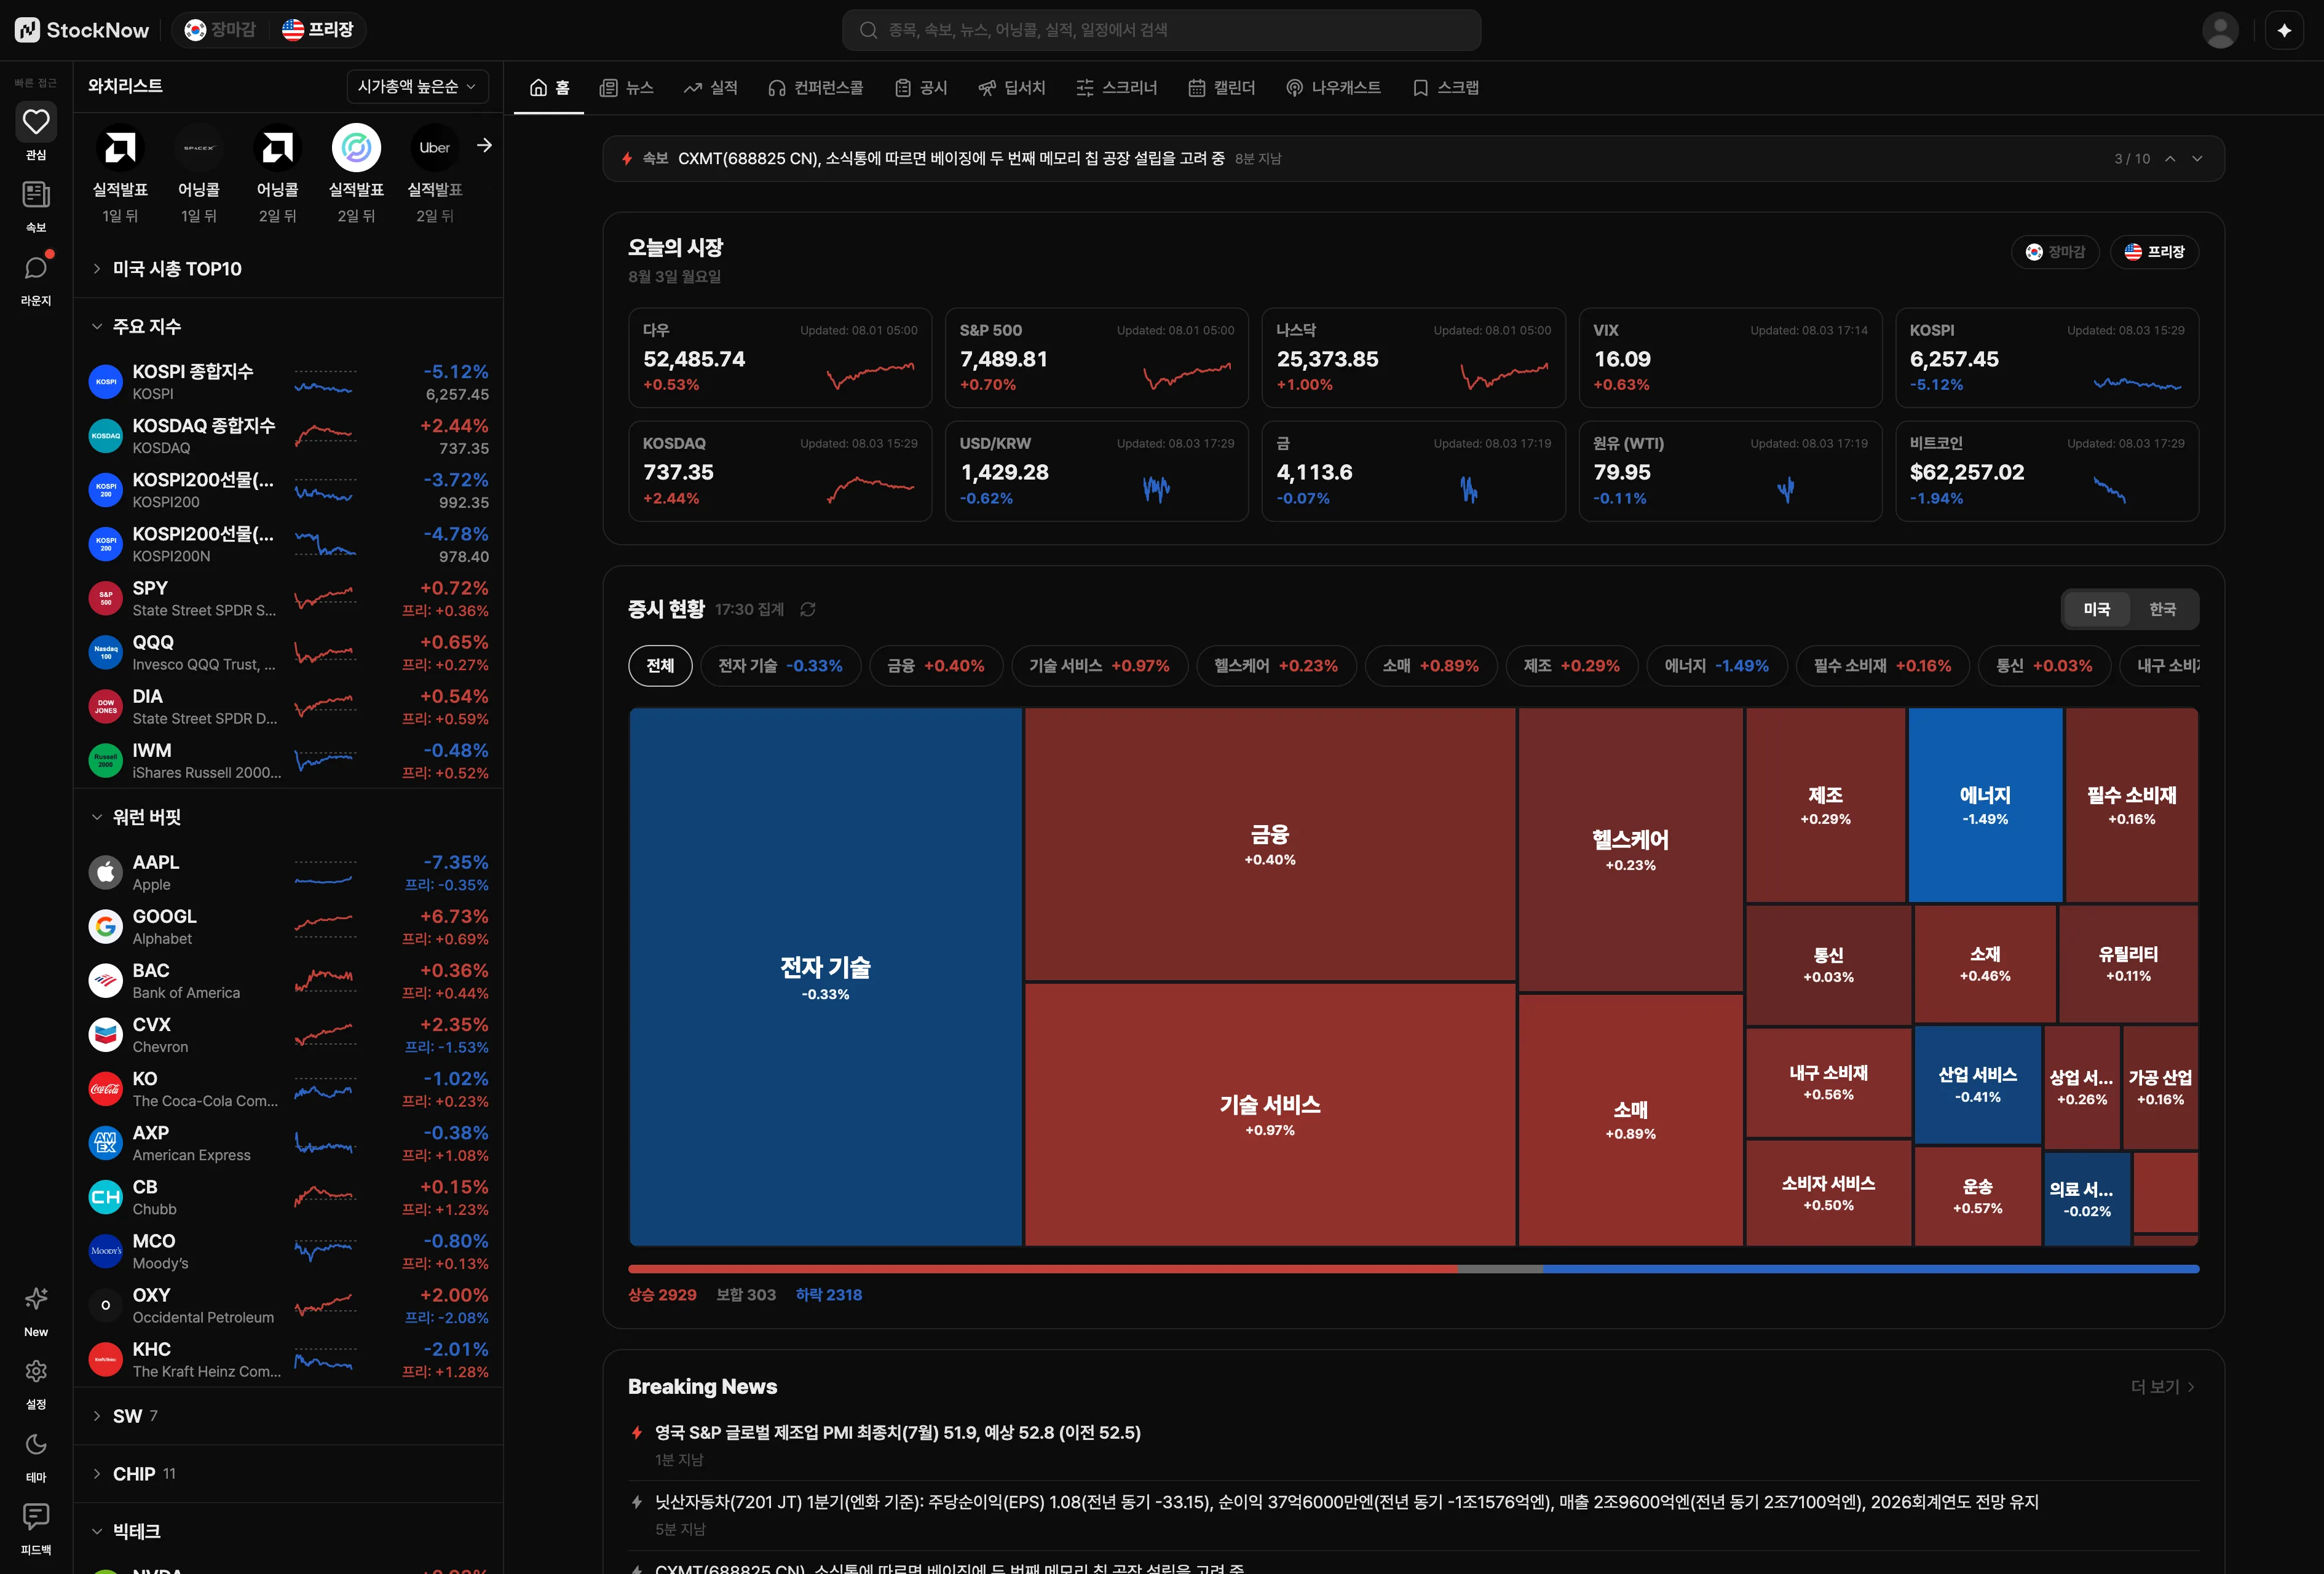Click the American Express logo for AXP
This screenshot has height=1574, width=2324.
pos(105,1143)
